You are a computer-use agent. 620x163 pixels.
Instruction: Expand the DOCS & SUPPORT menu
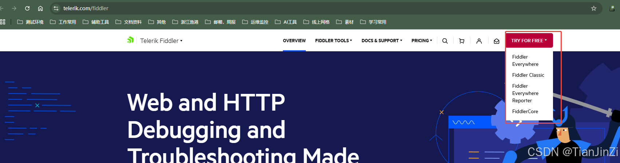coord(382,41)
